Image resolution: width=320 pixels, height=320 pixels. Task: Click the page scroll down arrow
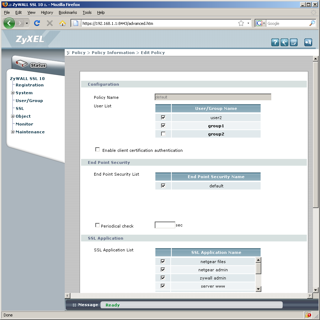coord(315,290)
